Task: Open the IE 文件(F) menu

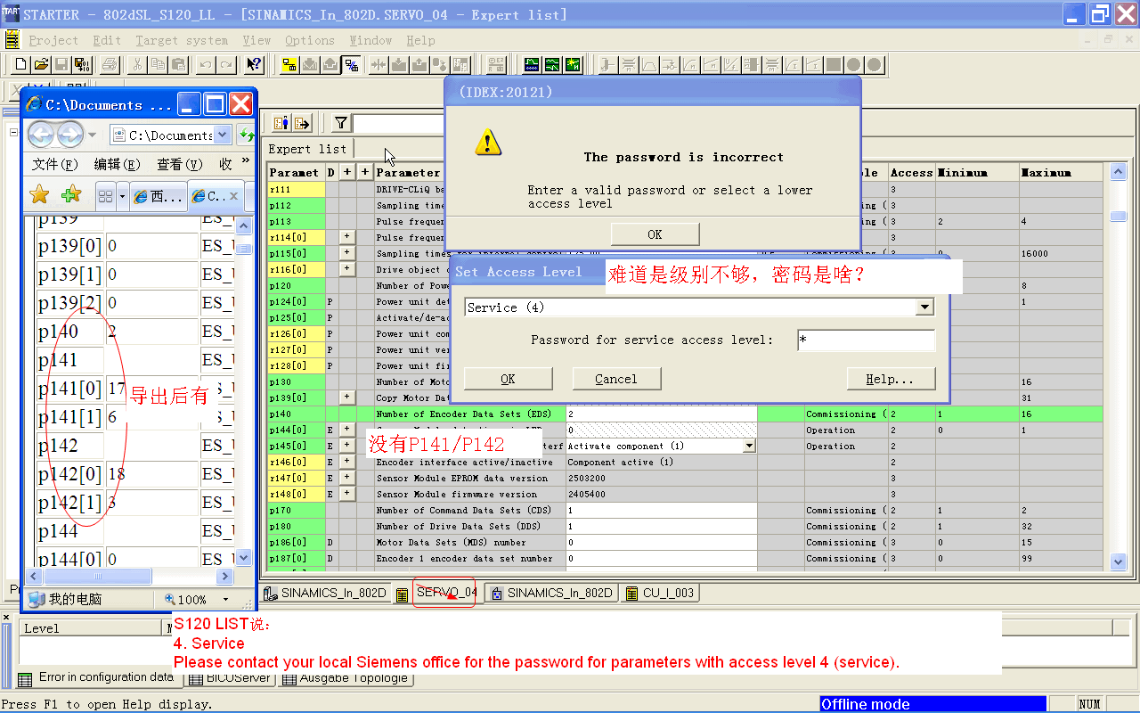Action: pyautogui.click(x=55, y=165)
